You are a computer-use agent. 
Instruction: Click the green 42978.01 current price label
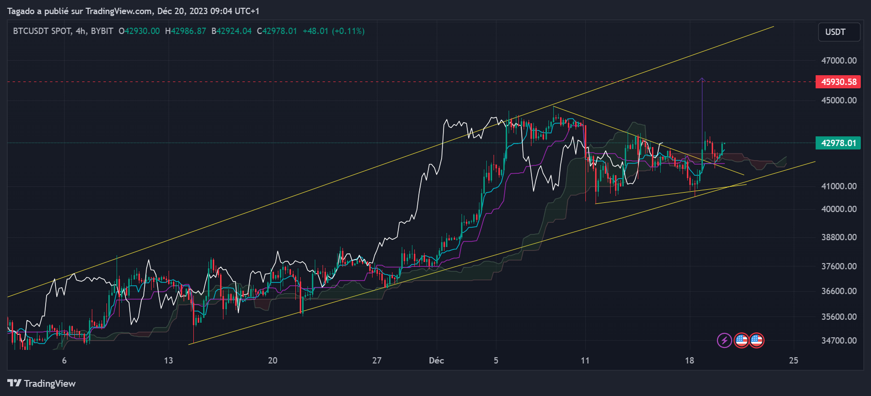(838, 143)
